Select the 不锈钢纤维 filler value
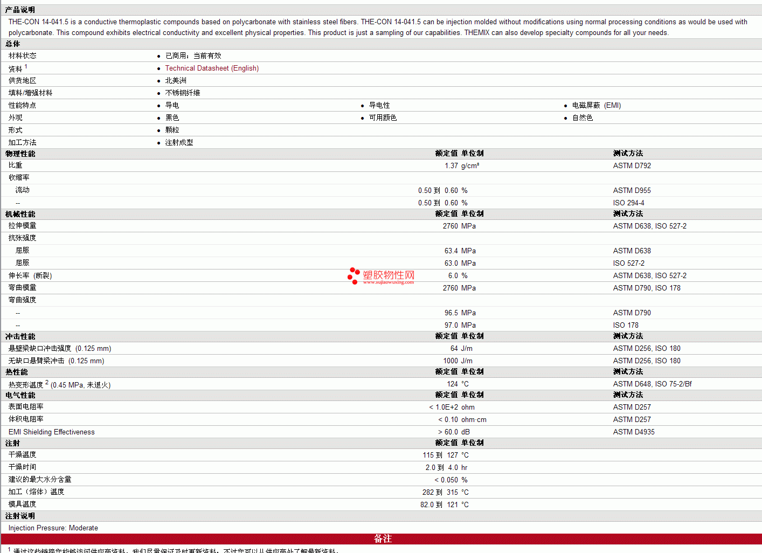762x553 pixels. [x=183, y=93]
